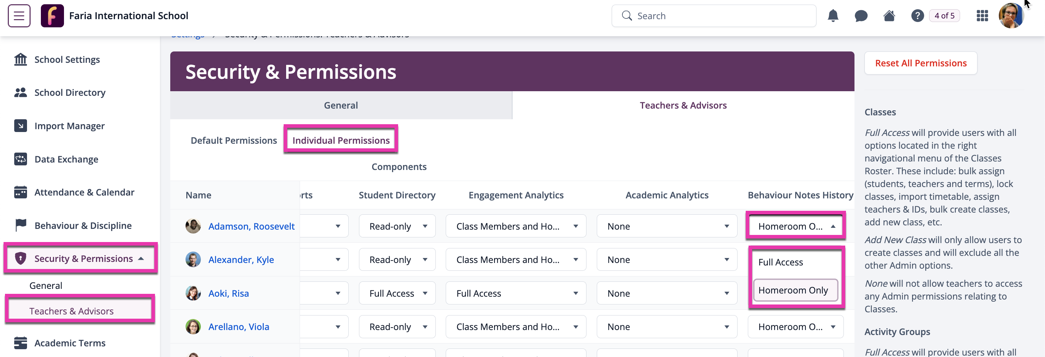Open School Settings in the sidebar
Image resolution: width=1045 pixels, height=357 pixels.
(67, 60)
